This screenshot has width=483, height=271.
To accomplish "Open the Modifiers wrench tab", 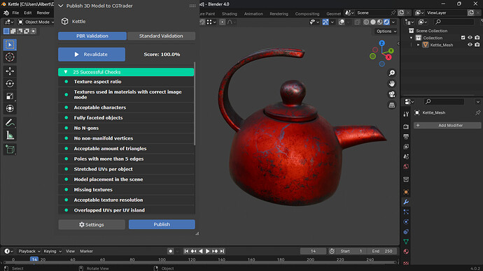I will click(406, 202).
